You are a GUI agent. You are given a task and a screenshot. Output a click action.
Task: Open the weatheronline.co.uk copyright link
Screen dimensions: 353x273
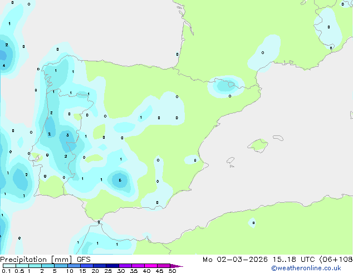pos(306,268)
